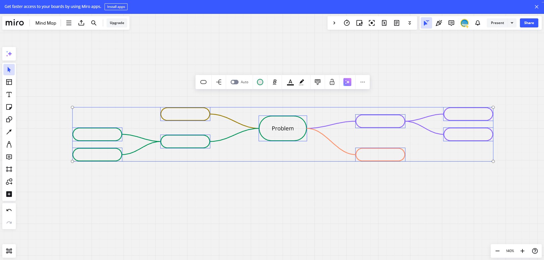544x260 pixels.
Task: Click the copy style paint roller icon
Action: click(318, 82)
